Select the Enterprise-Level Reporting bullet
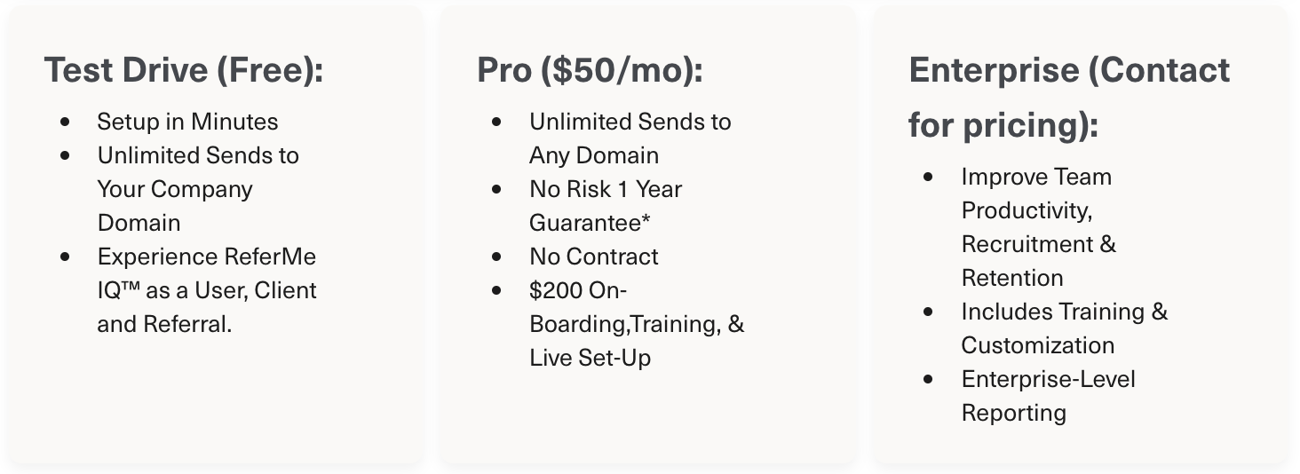 1049,396
